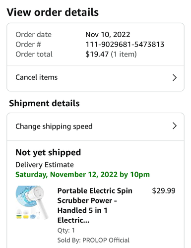The width and height of the screenshot is (191, 248).
Task: Click the $29.99 item price
Action: click(164, 190)
